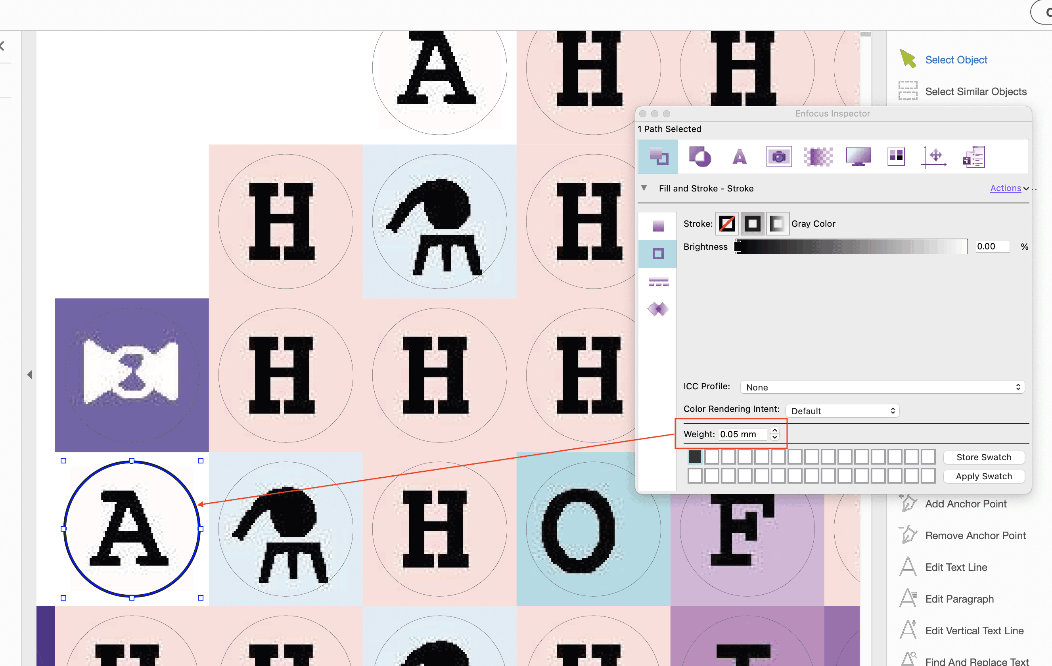1052x666 pixels.
Task: Open the stroke dash line style subcategory
Action: 657,282
